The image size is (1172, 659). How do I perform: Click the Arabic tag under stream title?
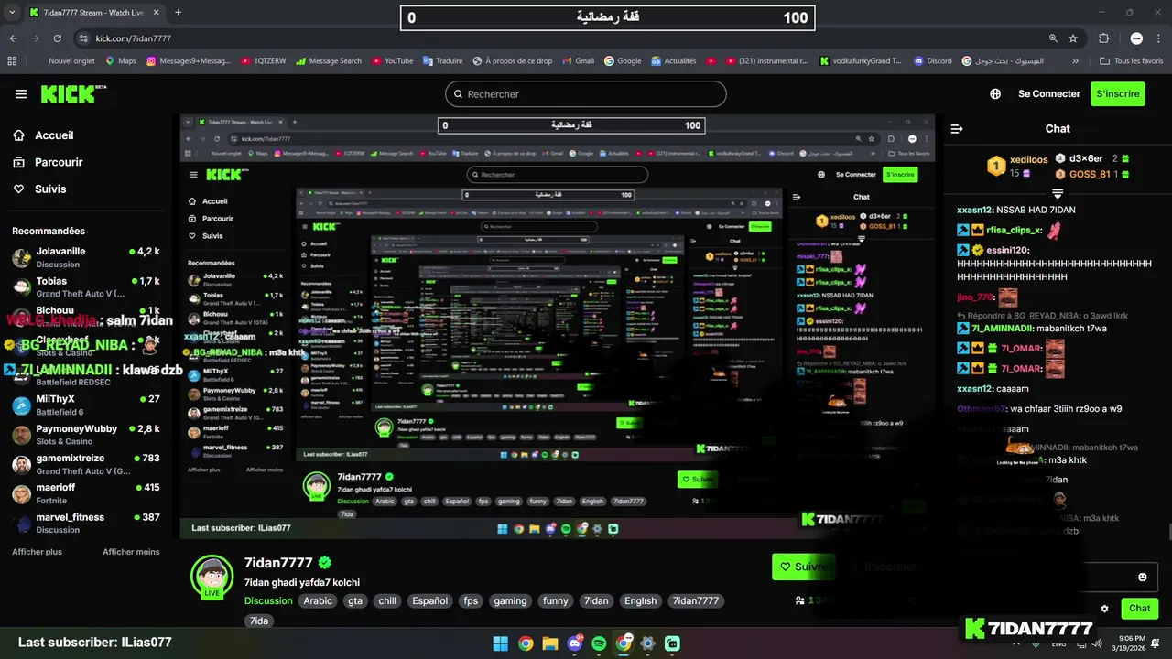coord(318,601)
